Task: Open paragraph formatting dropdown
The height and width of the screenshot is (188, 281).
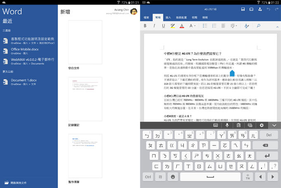Action: coord(233,26)
